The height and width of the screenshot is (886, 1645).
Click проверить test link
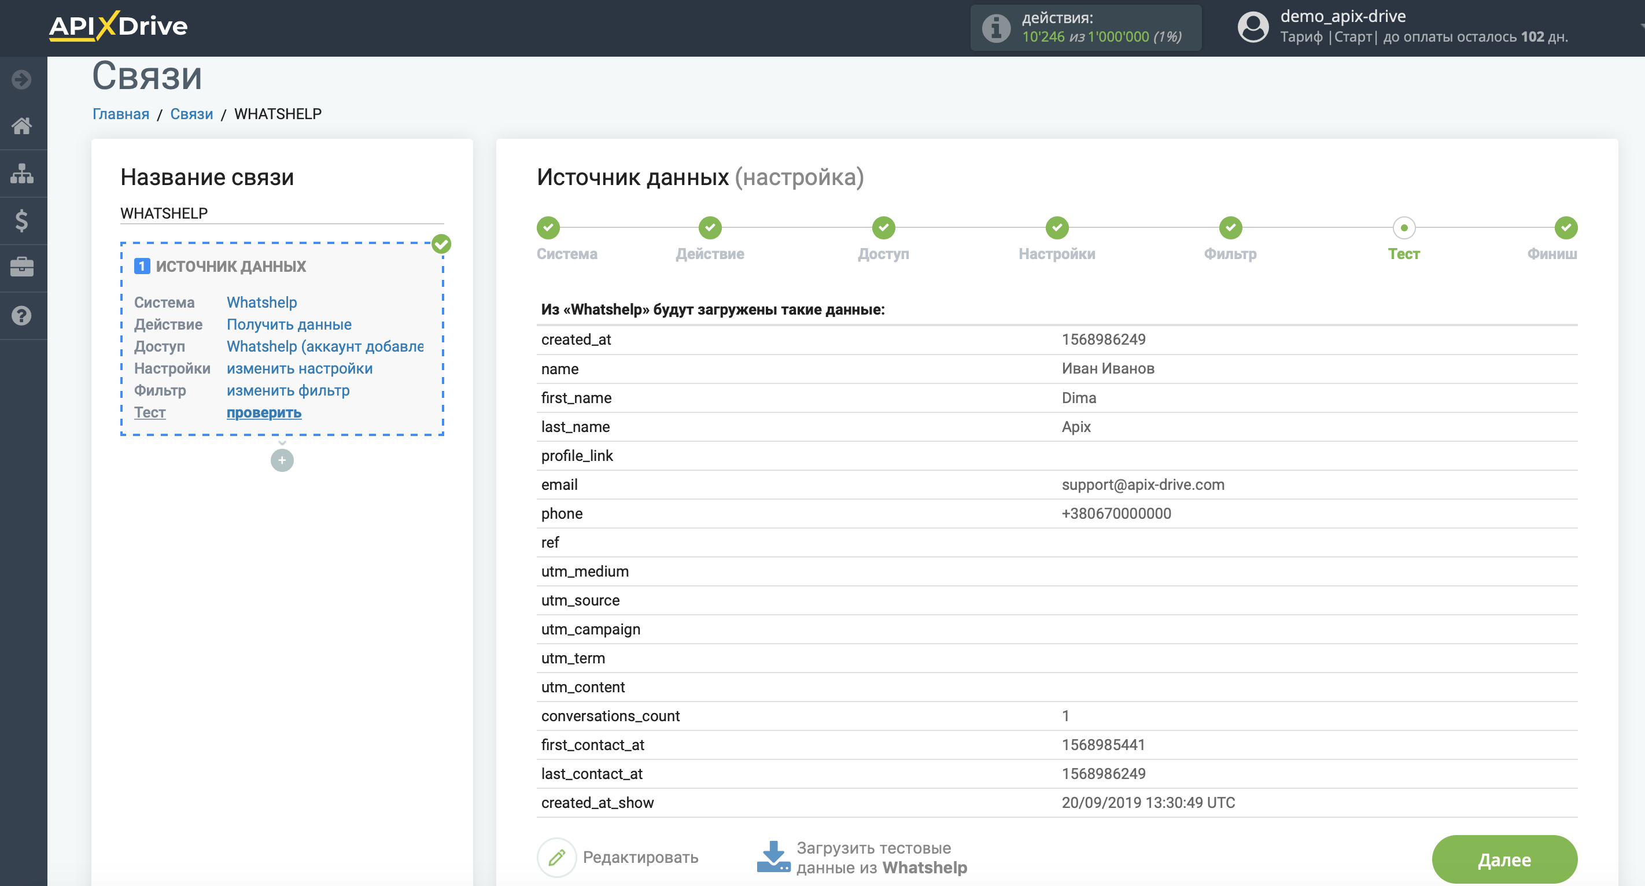264,412
